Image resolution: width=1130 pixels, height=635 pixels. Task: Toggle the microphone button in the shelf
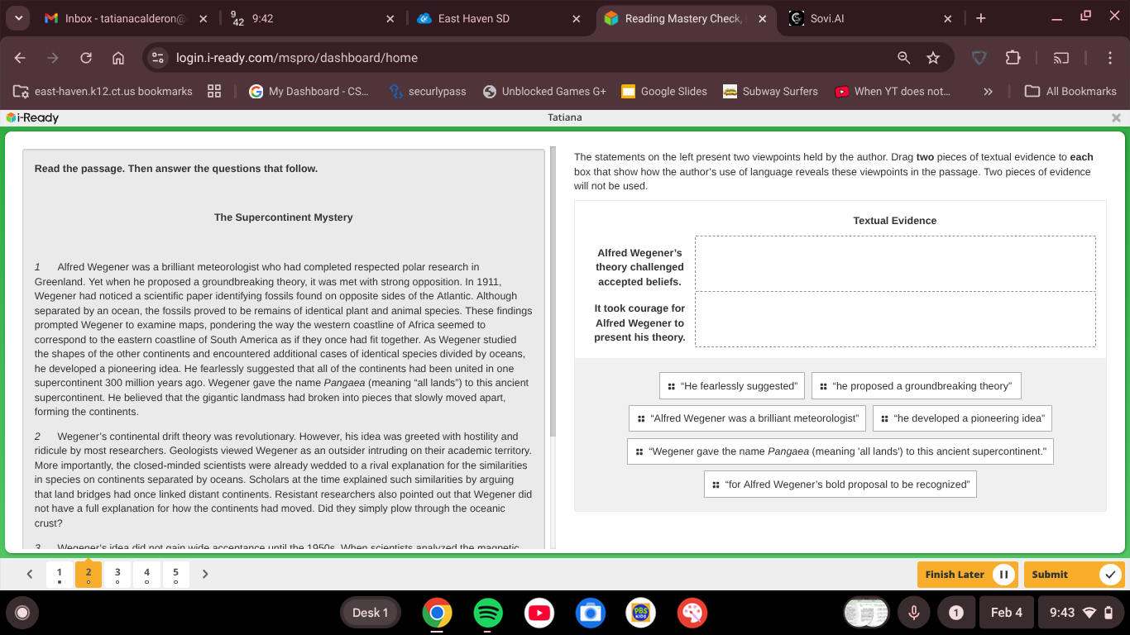[x=914, y=613]
